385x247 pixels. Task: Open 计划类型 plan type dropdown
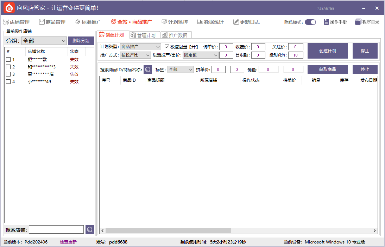click(x=140, y=47)
